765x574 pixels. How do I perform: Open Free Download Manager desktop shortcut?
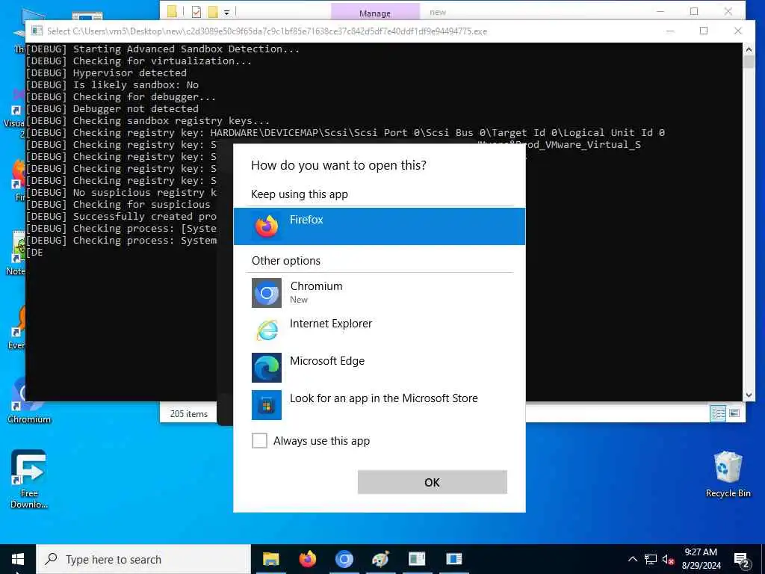coord(29,479)
